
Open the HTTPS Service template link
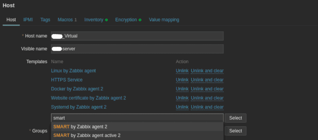click(x=66, y=80)
